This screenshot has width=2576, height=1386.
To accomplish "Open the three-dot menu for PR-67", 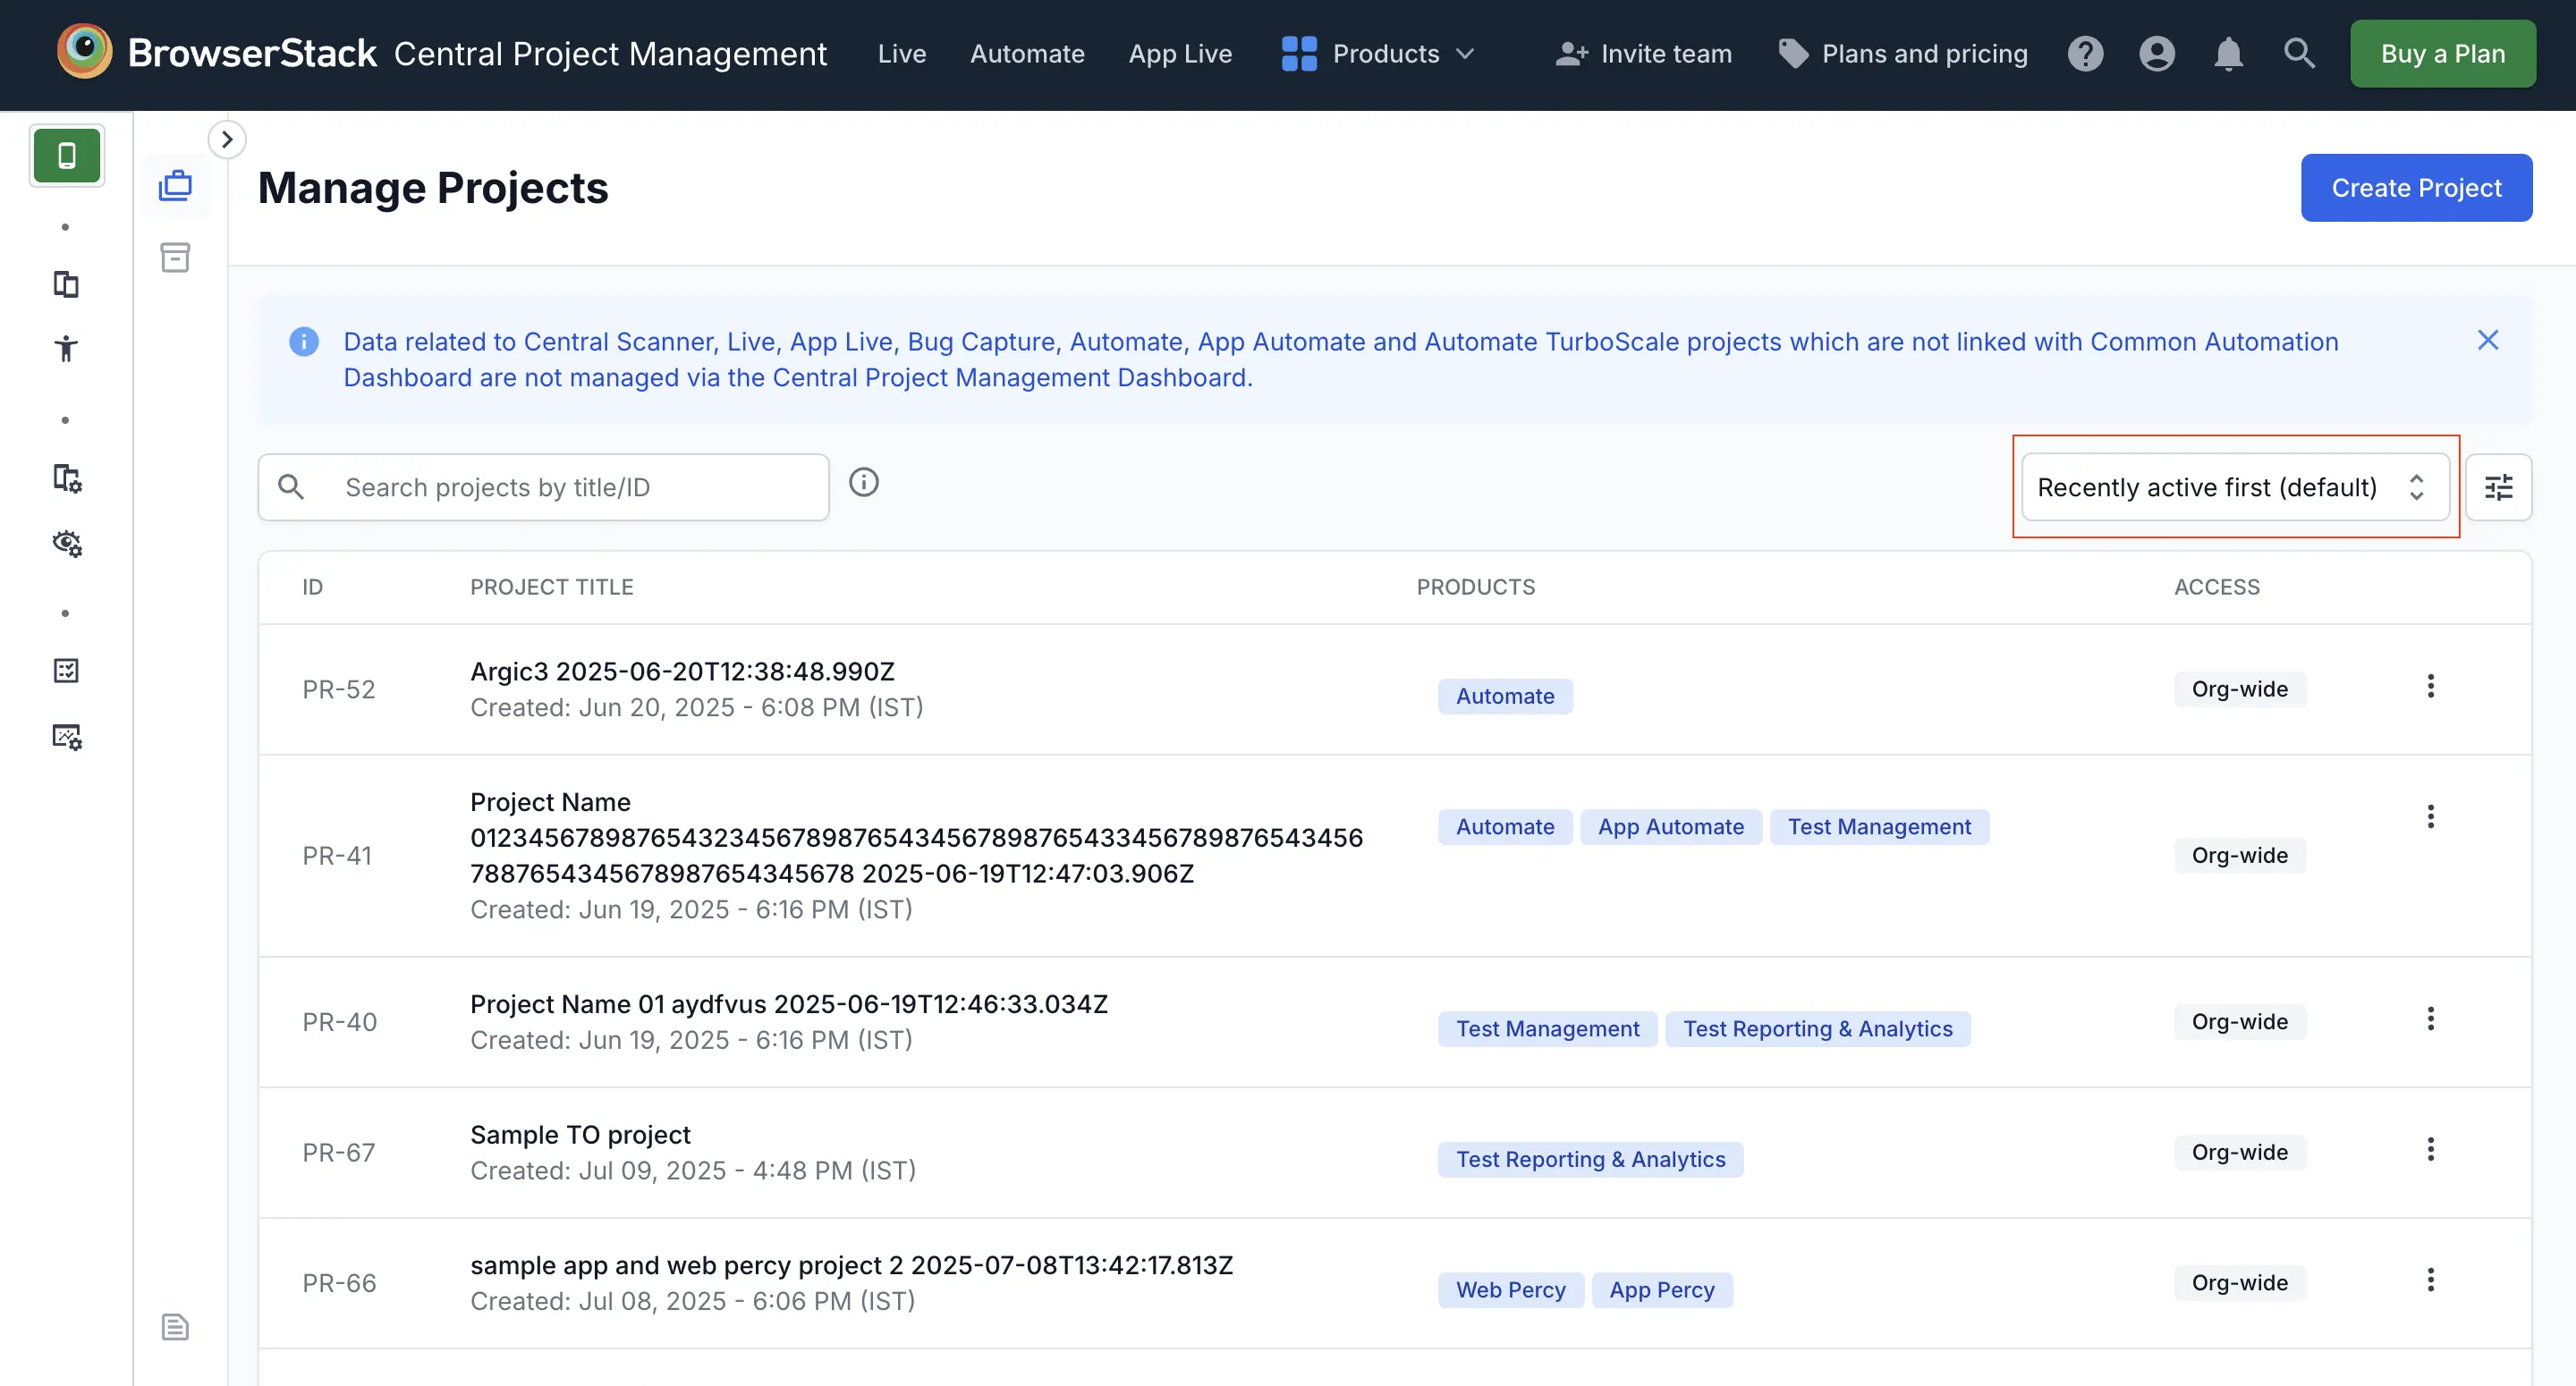I will coord(2431,1149).
